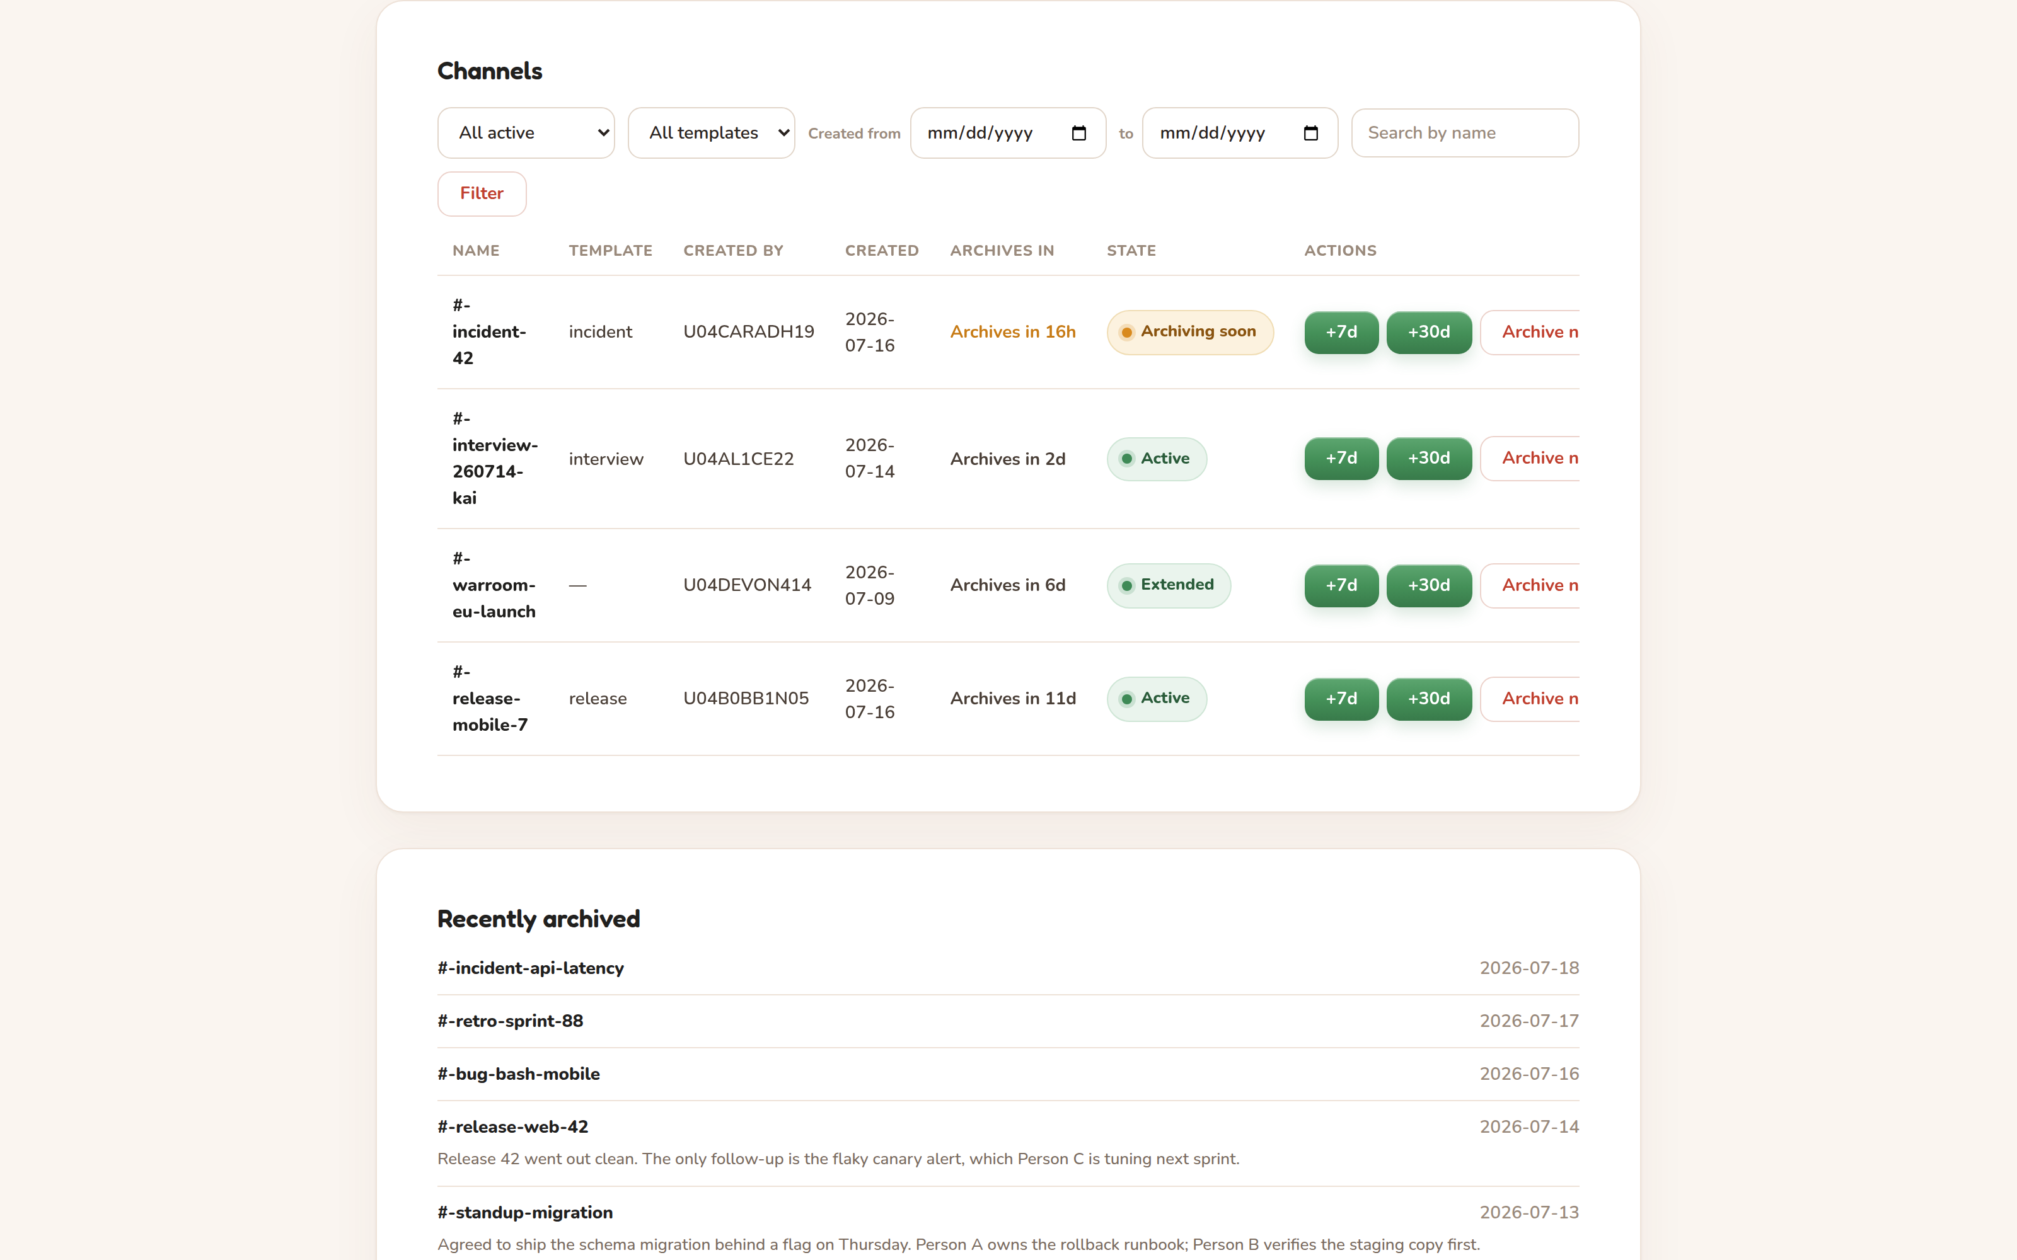Click the CREATED BY column header

(x=734, y=251)
